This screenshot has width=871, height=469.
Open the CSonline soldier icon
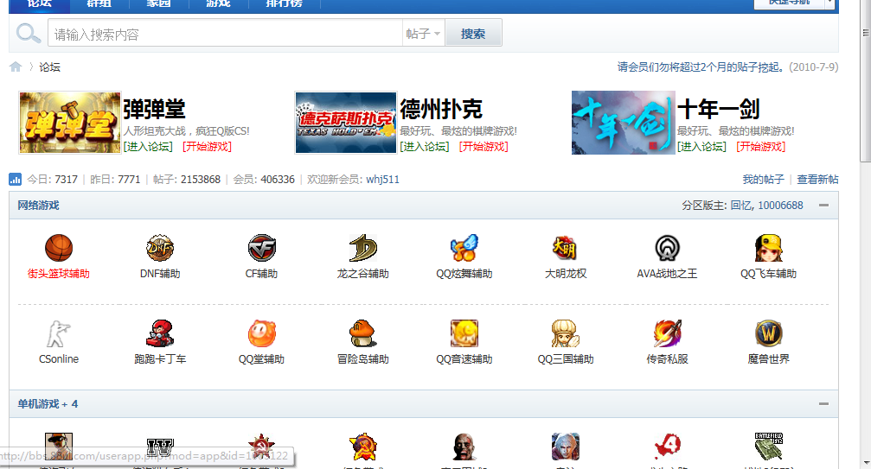[x=59, y=333]
